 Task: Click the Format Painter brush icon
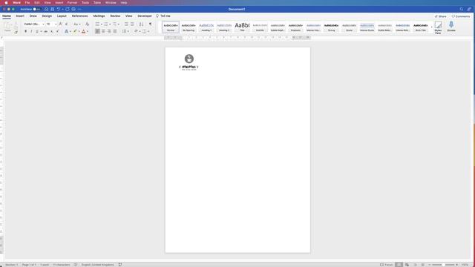tap(16, 32)
